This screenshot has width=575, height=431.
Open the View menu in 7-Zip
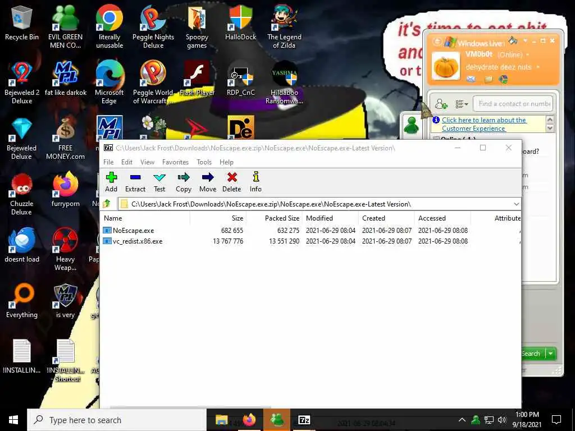pos(148,162)
